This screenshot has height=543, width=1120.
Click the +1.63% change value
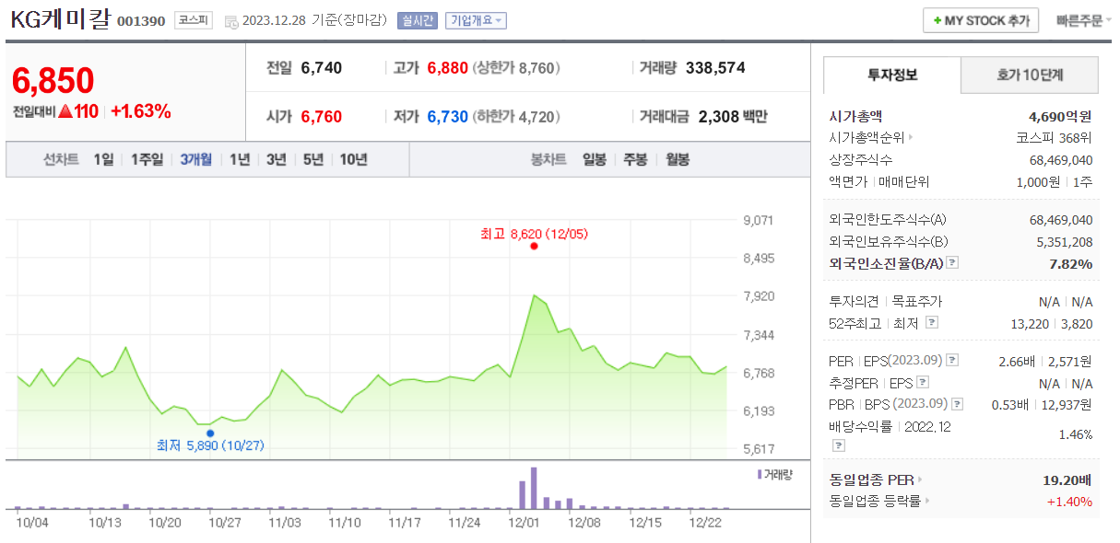(141, 111)
